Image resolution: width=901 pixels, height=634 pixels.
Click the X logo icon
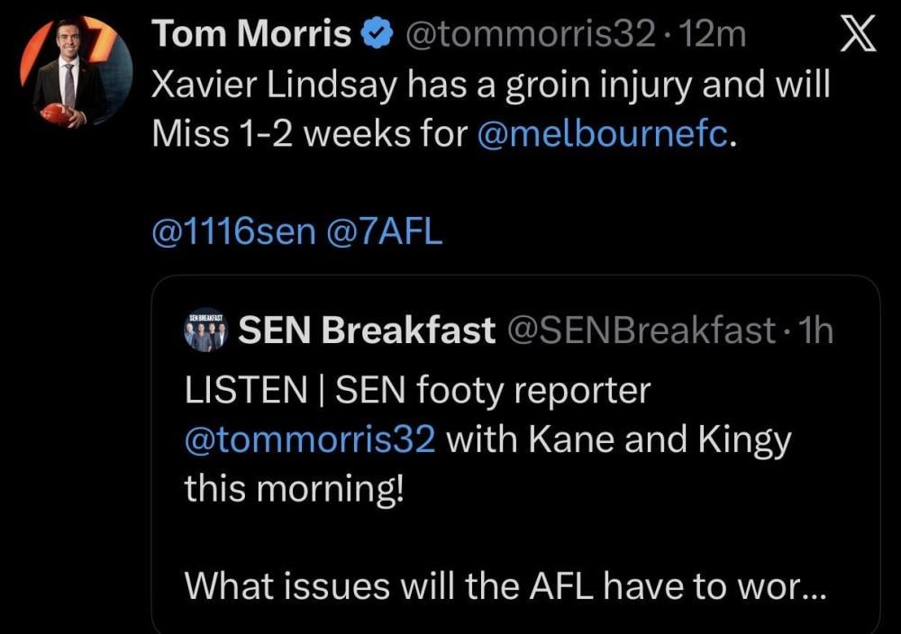click(857, 36)
